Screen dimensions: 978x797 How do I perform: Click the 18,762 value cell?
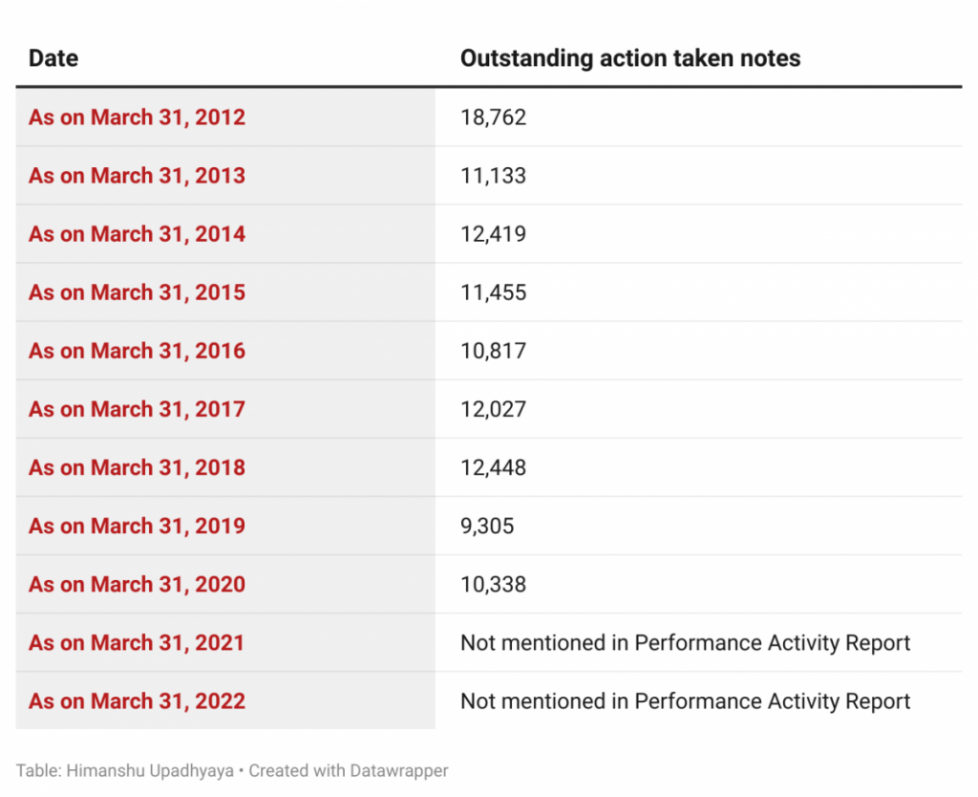pyautogui.click(x=493, y=118)
